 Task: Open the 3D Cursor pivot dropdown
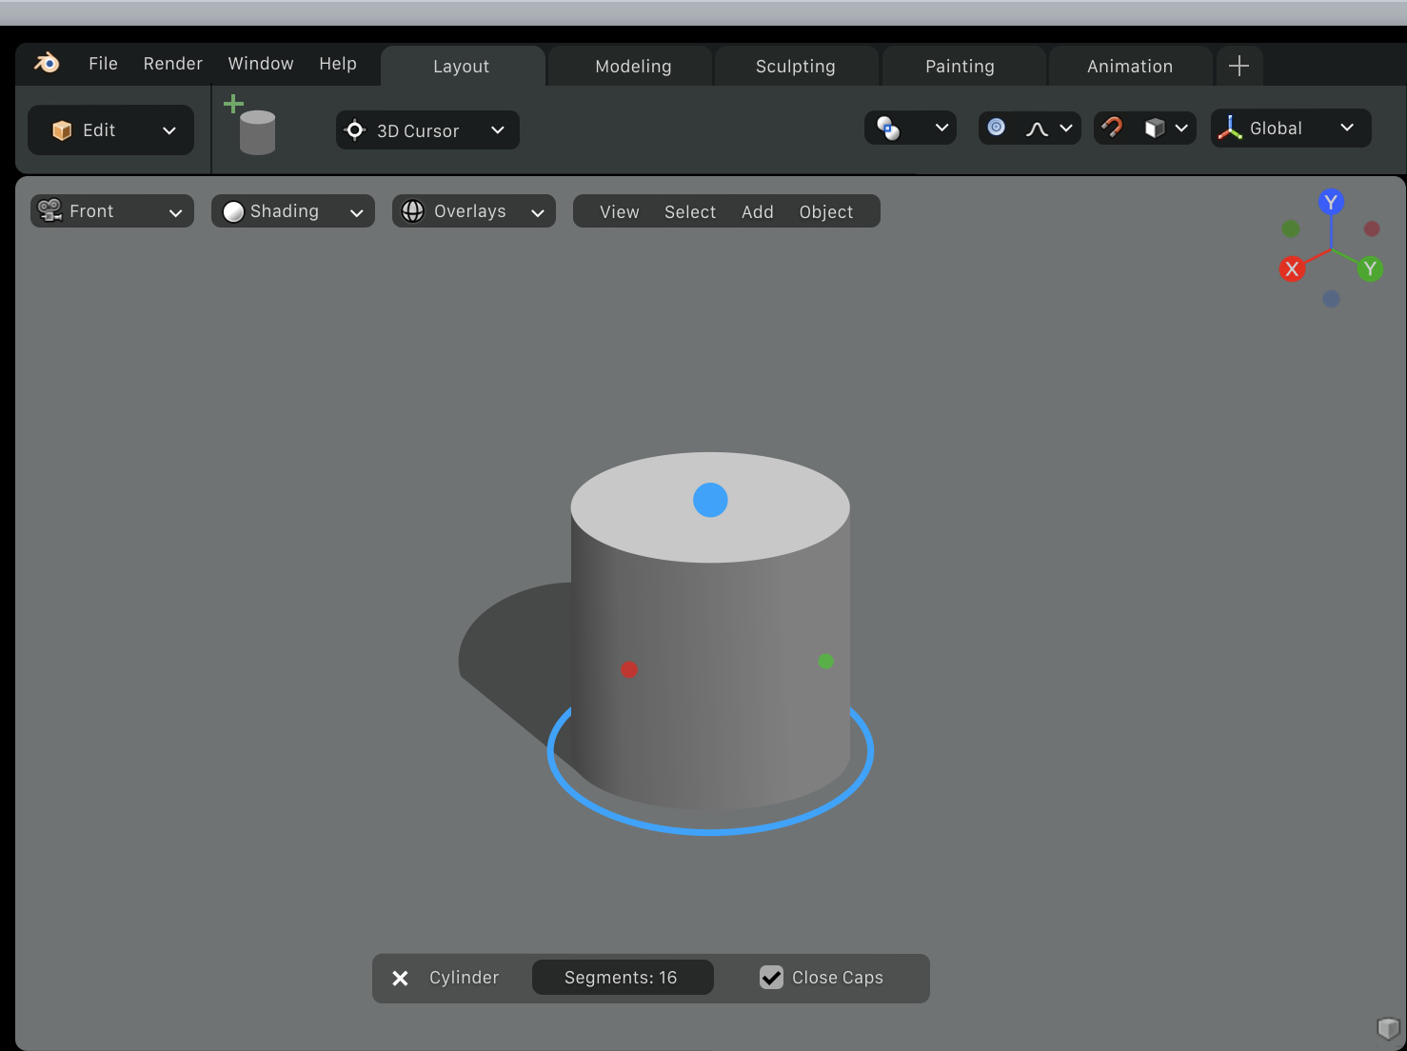427,130
